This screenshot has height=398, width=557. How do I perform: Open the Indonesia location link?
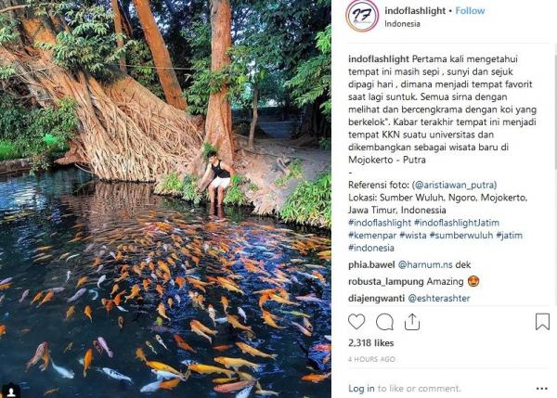(401, 23)
